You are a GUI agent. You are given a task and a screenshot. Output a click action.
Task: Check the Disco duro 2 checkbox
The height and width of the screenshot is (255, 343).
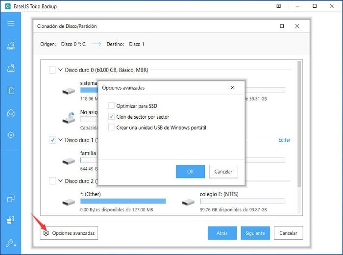pyautogui.click(x=52, y=181)
